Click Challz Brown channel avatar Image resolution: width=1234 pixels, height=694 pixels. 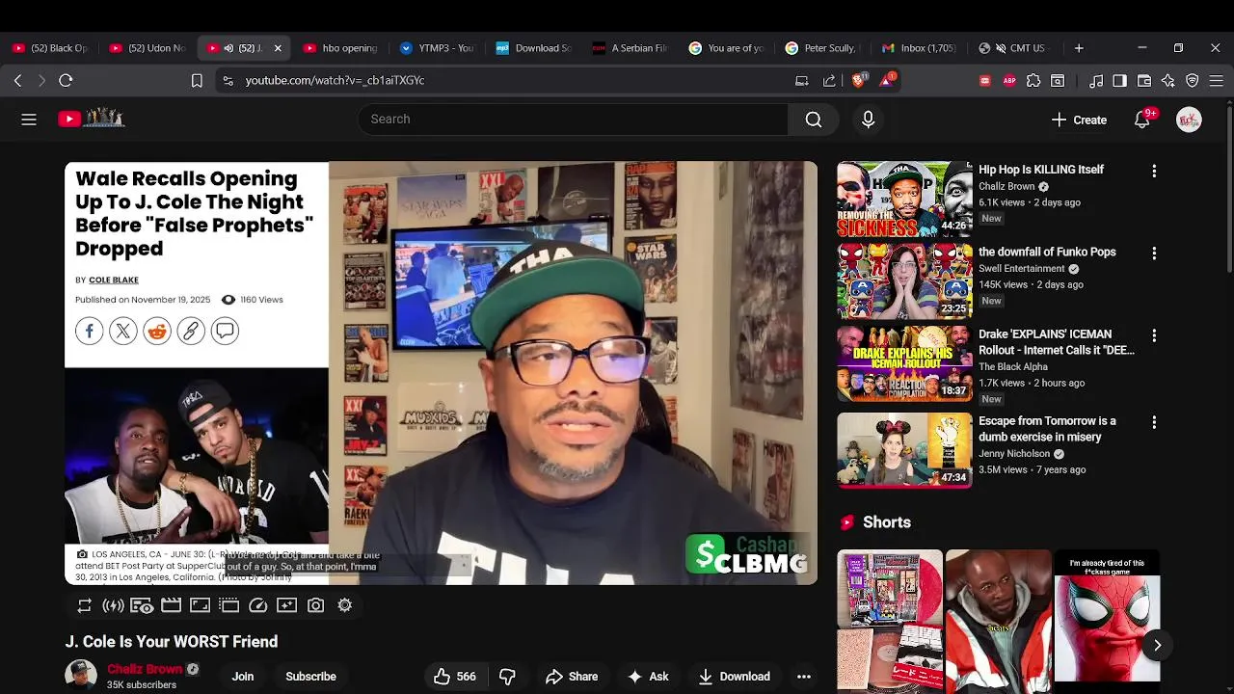tap(81, 676)
